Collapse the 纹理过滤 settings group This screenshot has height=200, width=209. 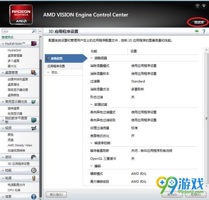(x=91, y=105)
